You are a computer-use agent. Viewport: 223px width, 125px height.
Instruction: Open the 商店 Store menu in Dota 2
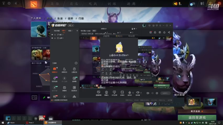pyautogui.click(x=74, y=4)
